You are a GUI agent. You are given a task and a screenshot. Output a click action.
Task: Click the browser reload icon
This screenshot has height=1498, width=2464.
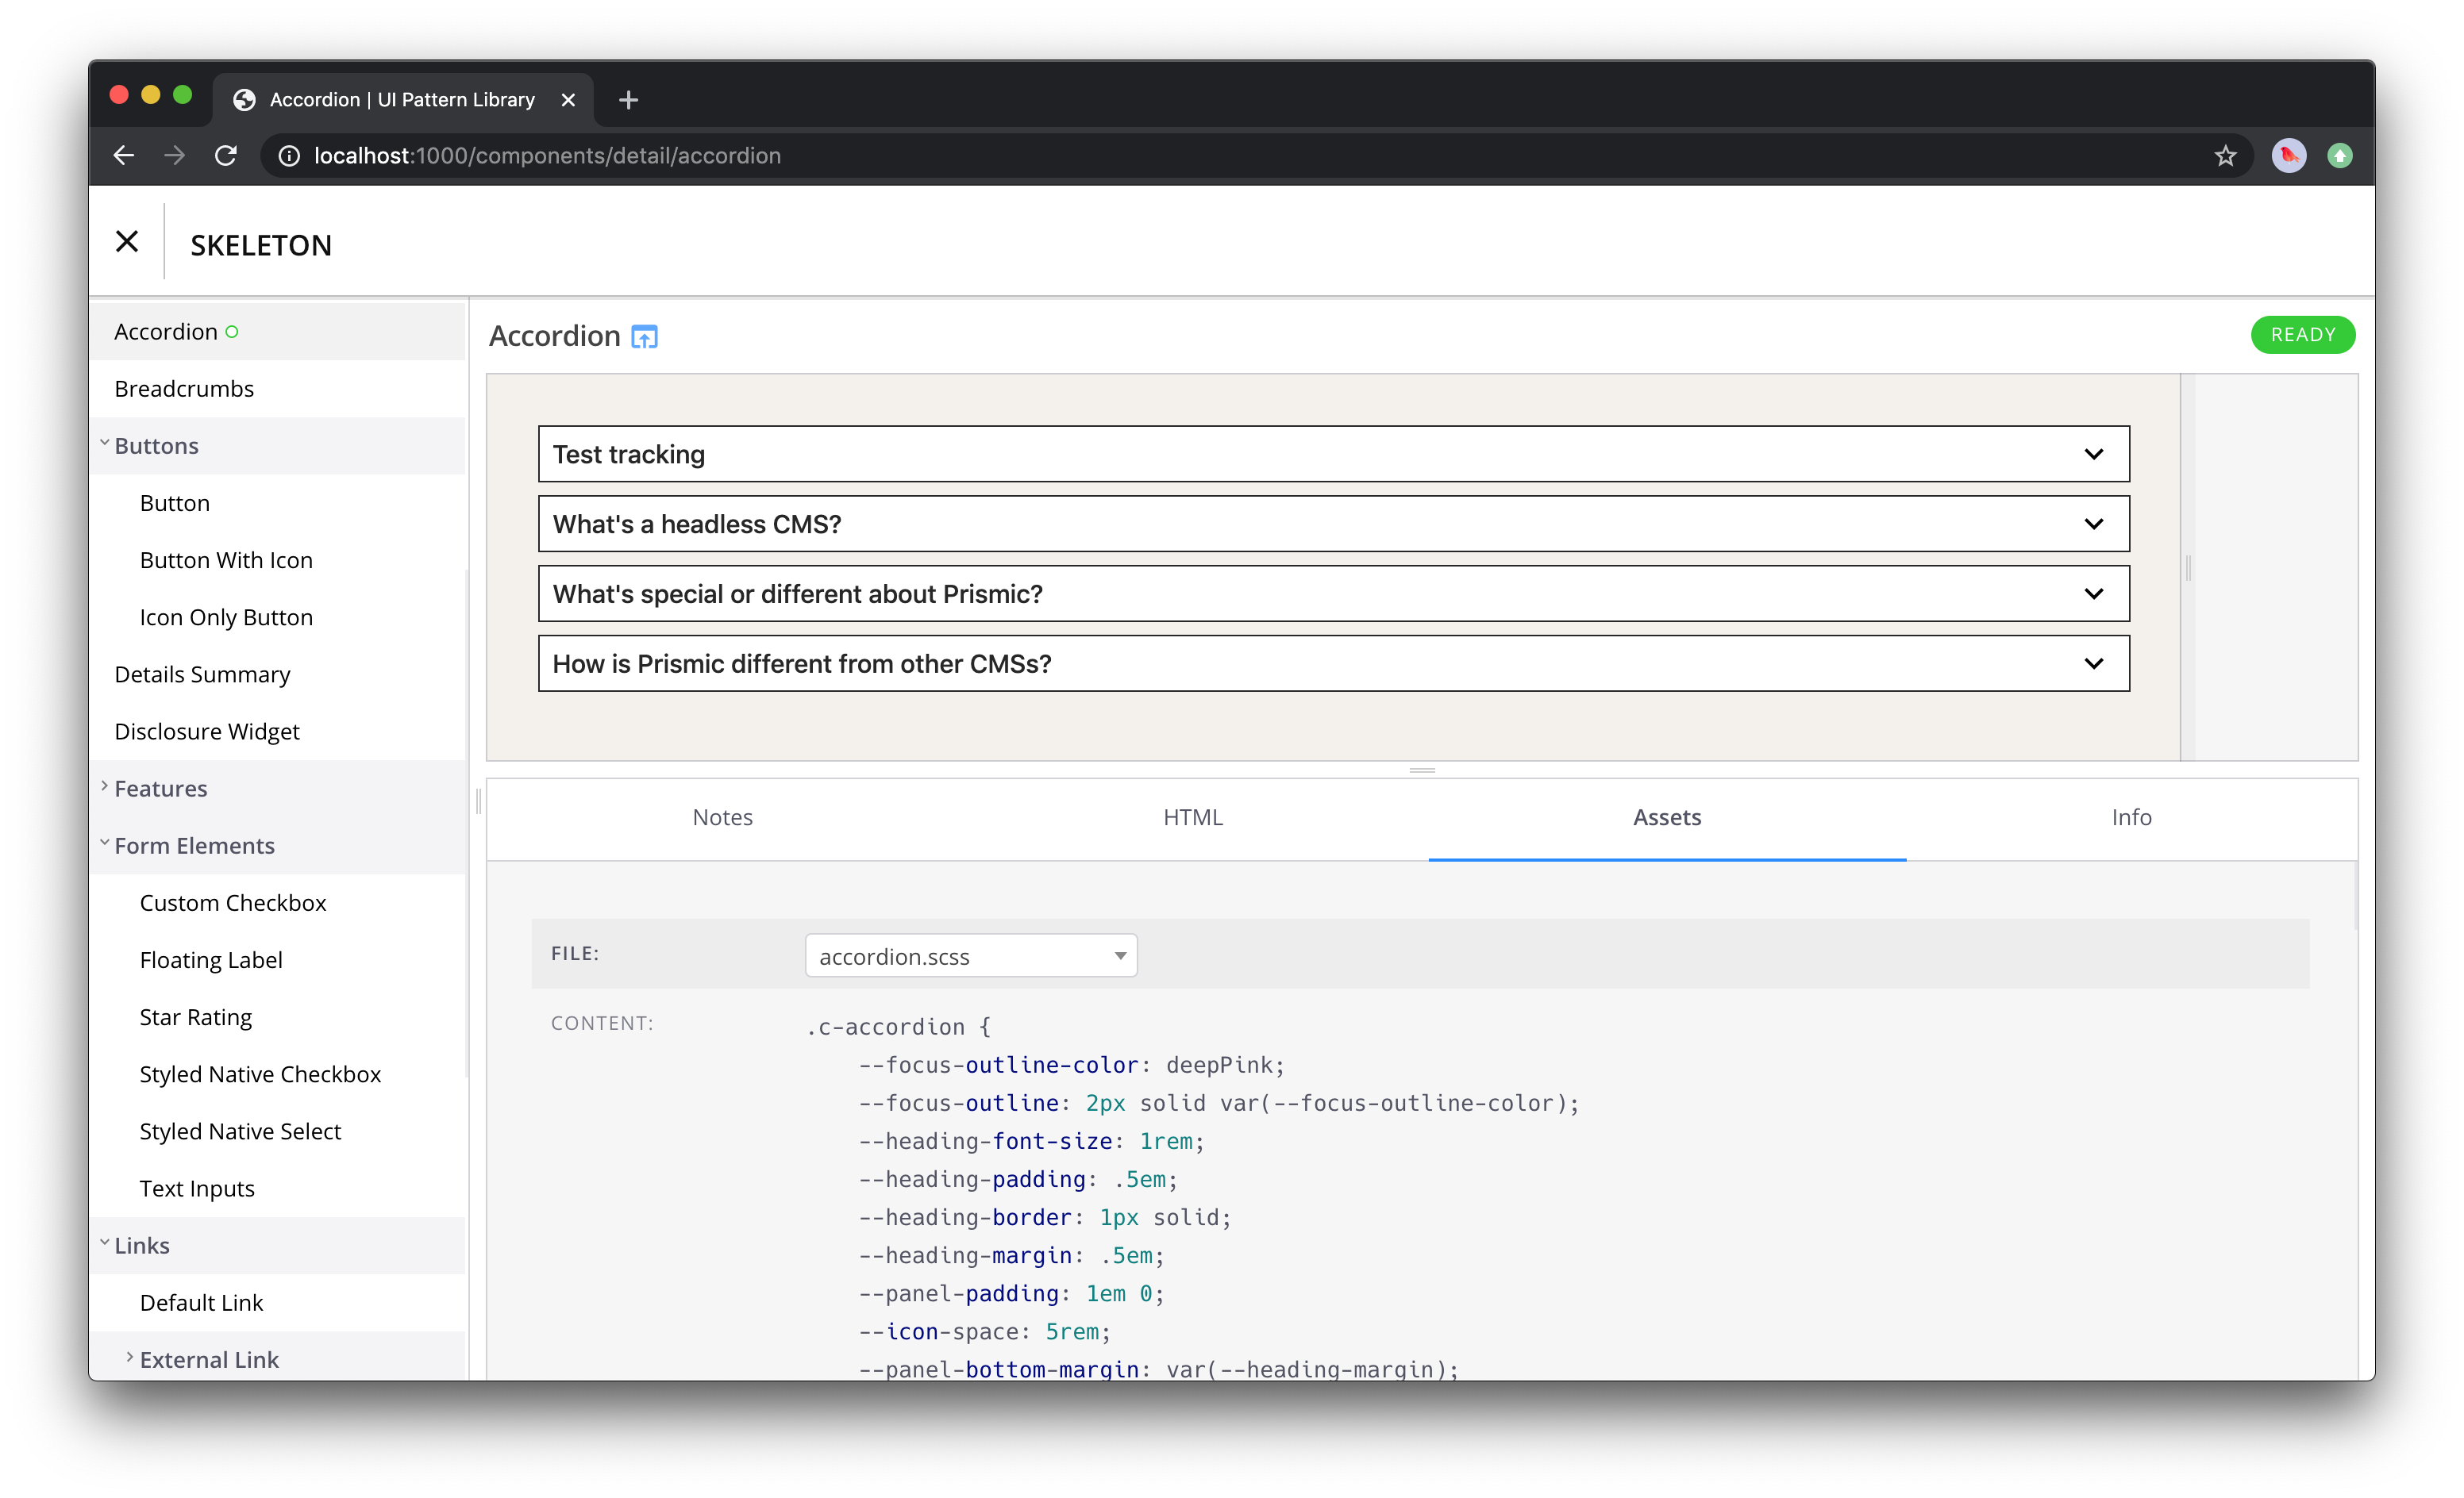point(226,156)
